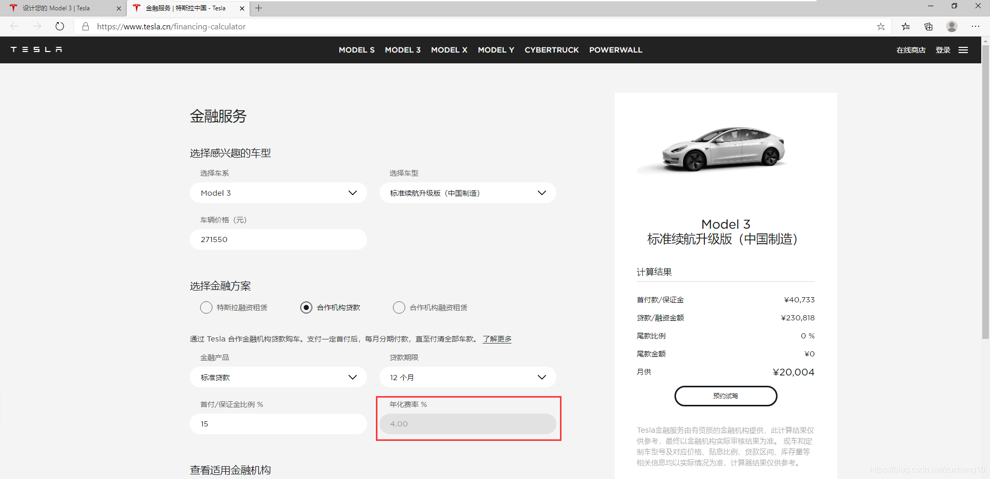The image size is (990, 479).
Task: Click the 首付款/保证金 value ¥40,733
Action: pyautogui.click(x=799, y=300)
